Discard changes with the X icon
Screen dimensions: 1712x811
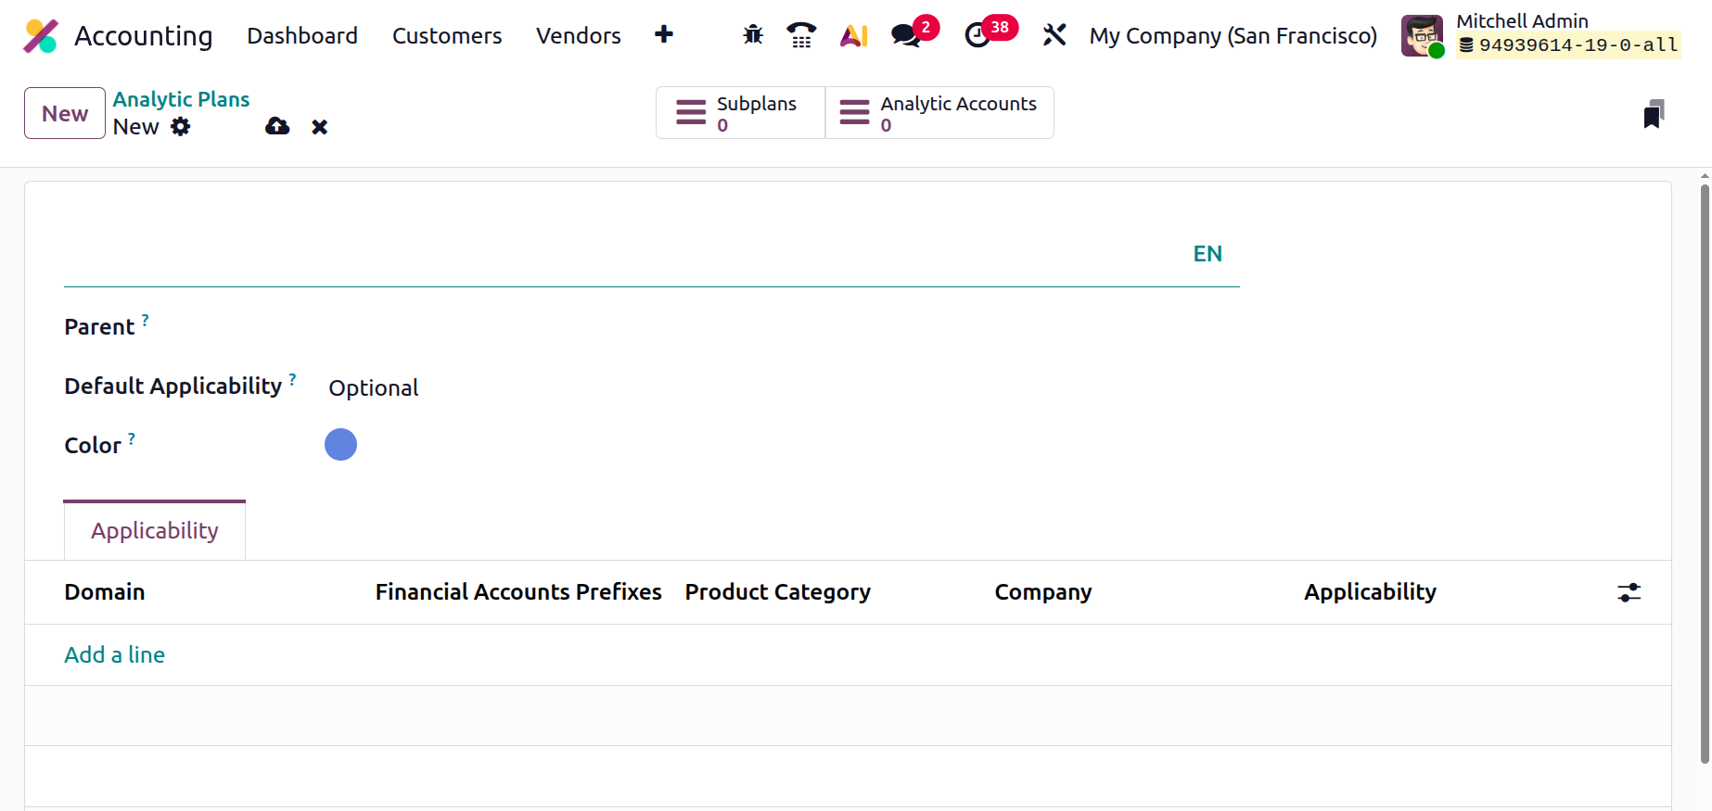pos(320,127)
